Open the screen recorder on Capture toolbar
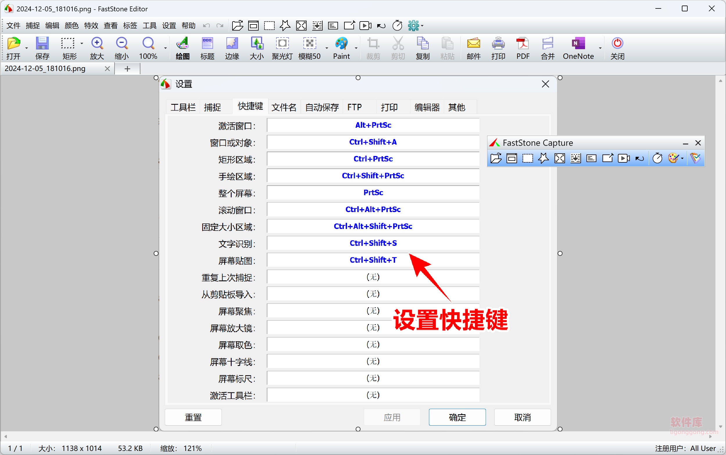726x455 pixels. (624, 158)
